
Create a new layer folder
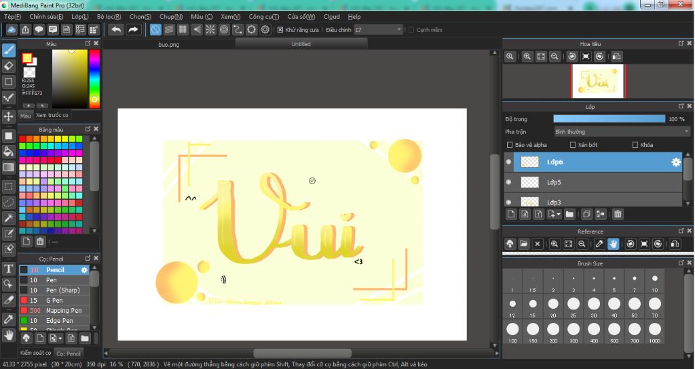(x=569, y=215)
